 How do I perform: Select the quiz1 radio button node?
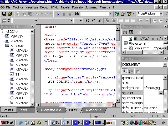[x=17, y=98]
